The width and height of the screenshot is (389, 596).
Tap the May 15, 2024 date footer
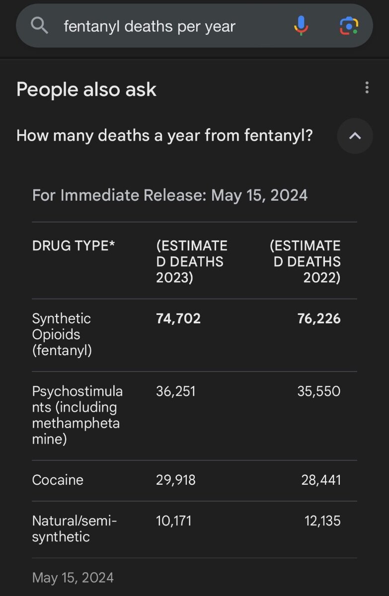[73, 578]
